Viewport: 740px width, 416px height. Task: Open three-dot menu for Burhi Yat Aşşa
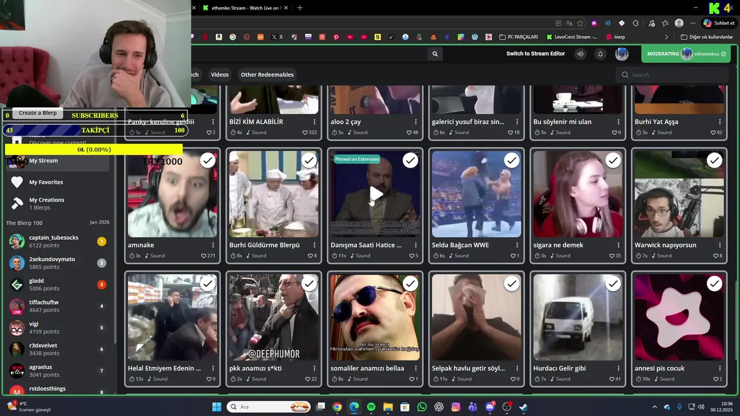click(x=720, y=122)
